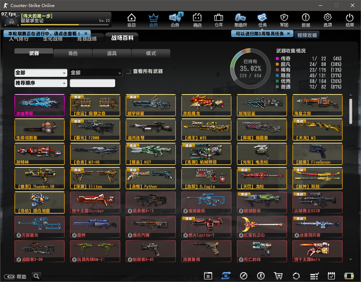The height and width of the screenshot is (282, 361).
Task: Open the 制造所 crafting icon
Action: 240,20
